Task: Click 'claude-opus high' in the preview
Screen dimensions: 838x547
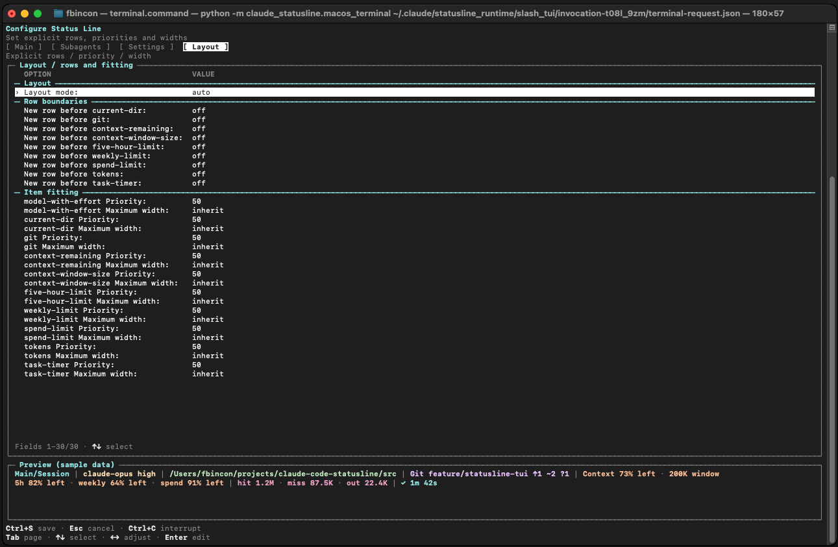Action: click(x=119, y=474)
